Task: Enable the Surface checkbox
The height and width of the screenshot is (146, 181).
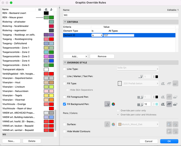Action: (64, 124)
